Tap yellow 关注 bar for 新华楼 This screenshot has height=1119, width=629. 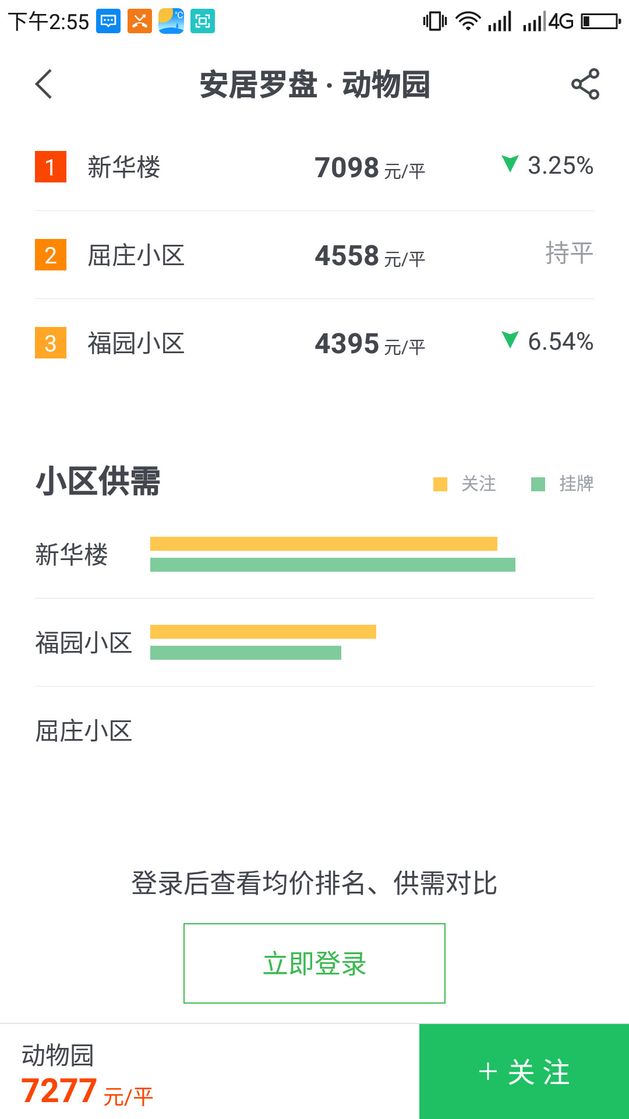(323, 544)
